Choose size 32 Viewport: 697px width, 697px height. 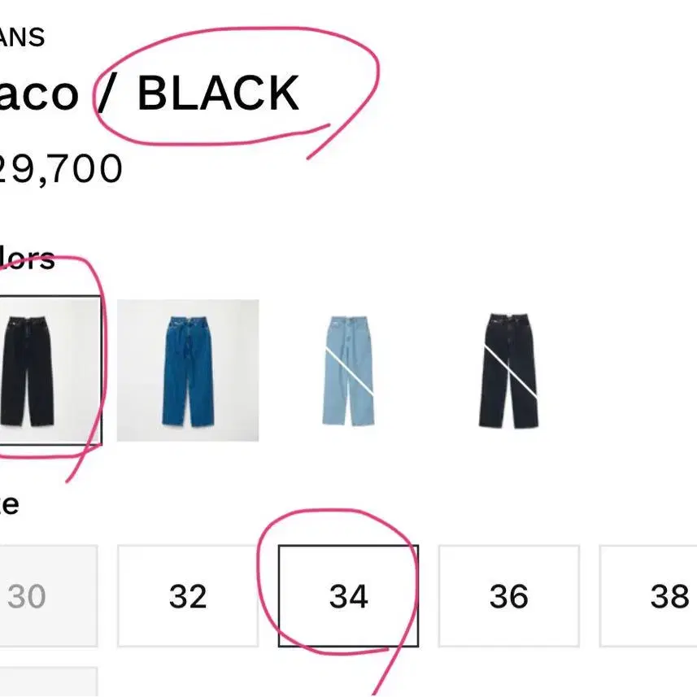(x=188, y=596)
